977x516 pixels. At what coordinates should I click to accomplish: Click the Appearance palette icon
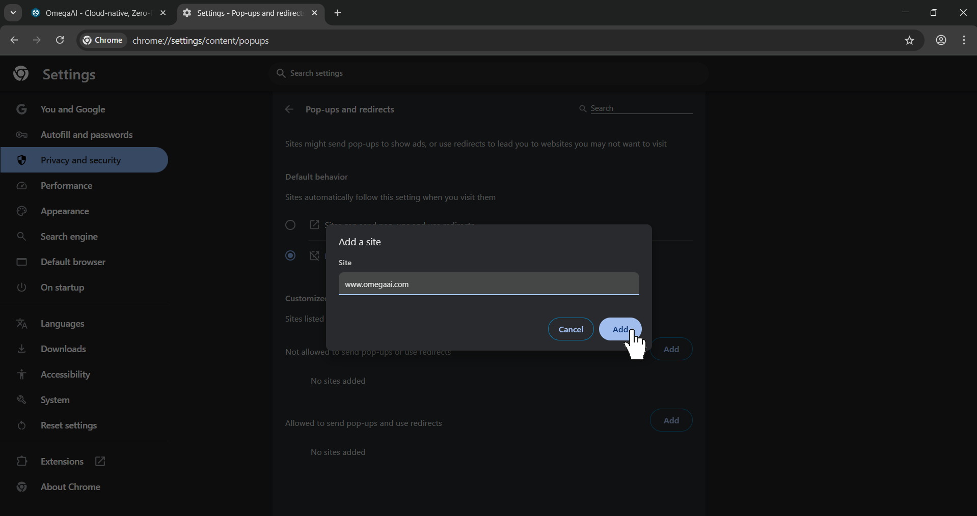pyautogui.click(x=21, y=211)
